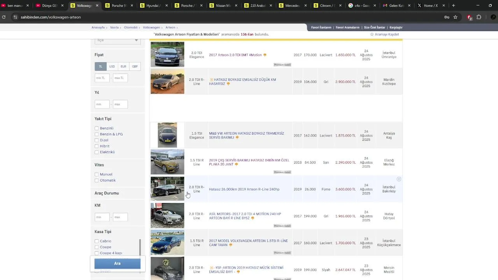The image size is (498, 280).
Task: Open site info icon in address bar
Action: pyautogui.click(x=15, y=17)
